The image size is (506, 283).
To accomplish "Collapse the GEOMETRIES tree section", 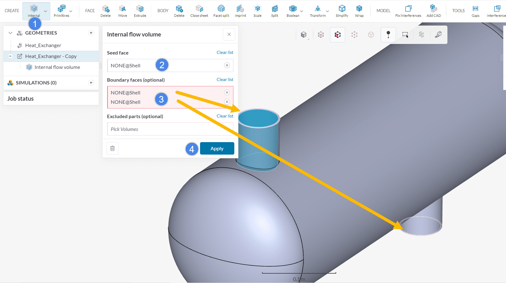I will (x=11, y=33).
